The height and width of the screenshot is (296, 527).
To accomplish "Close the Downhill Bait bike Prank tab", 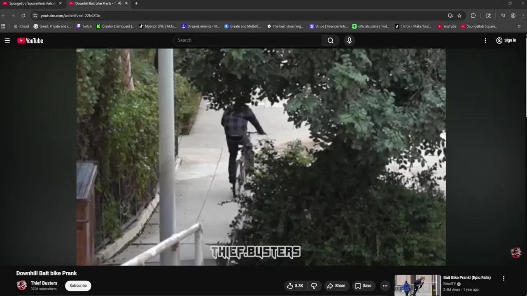I will tap(126, 3).
